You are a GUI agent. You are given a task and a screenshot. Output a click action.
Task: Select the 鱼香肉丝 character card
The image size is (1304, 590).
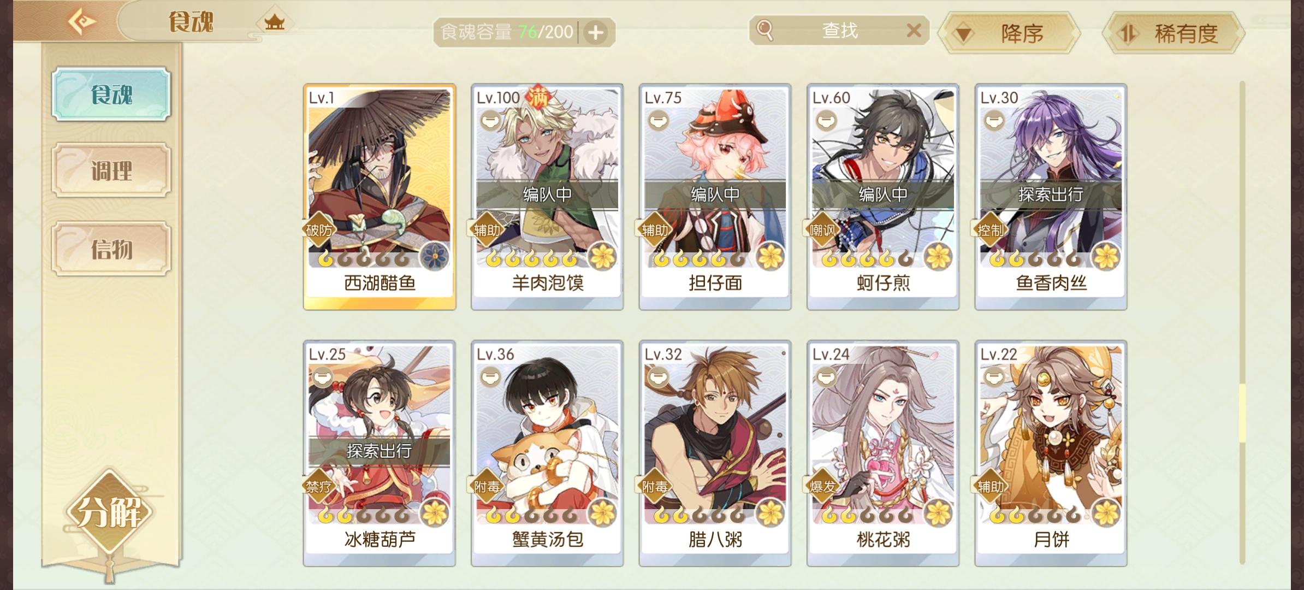pyautogui.click(x=1051, y=197)
